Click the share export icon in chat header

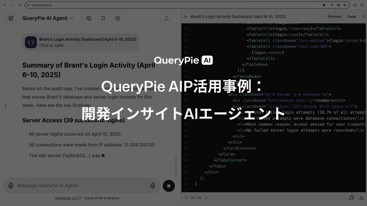click(x=166, y=18)
